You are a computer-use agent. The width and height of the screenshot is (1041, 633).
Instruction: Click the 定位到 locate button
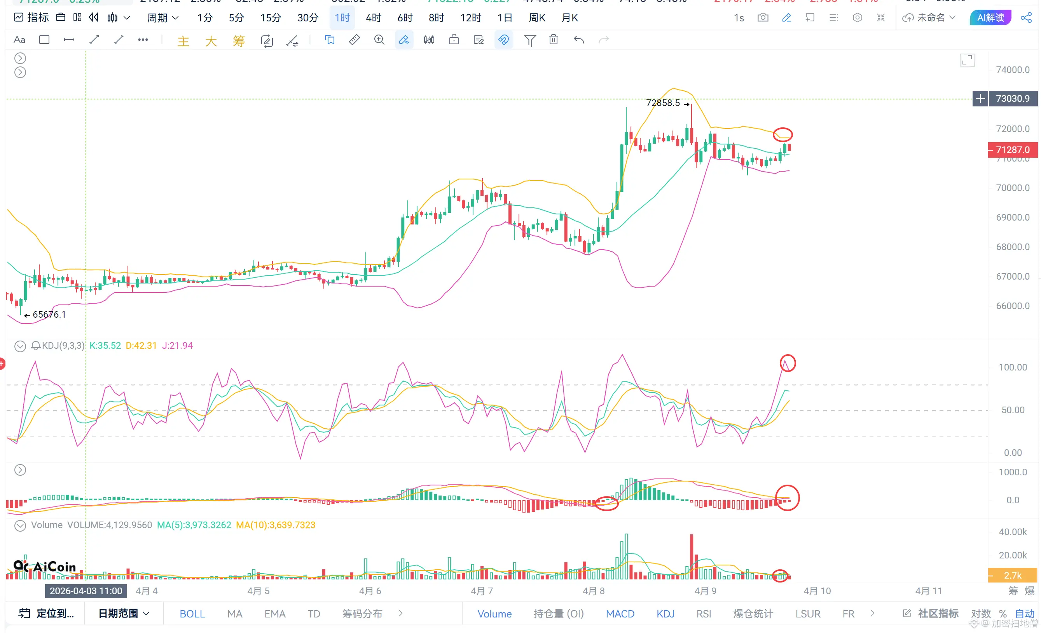(x=46, y=613)
